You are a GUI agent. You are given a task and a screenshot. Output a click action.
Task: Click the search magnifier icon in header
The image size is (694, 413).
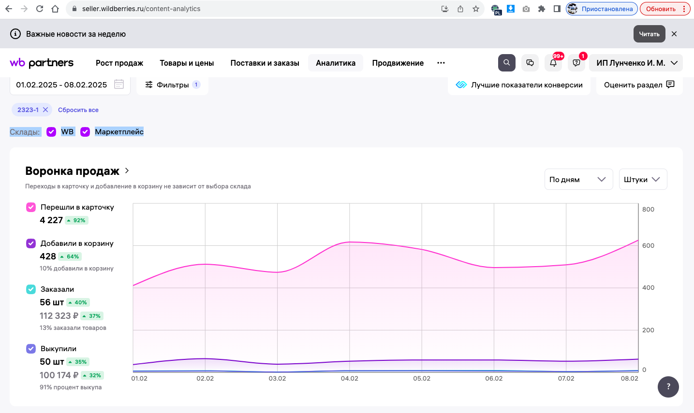(x=506, y=63)
